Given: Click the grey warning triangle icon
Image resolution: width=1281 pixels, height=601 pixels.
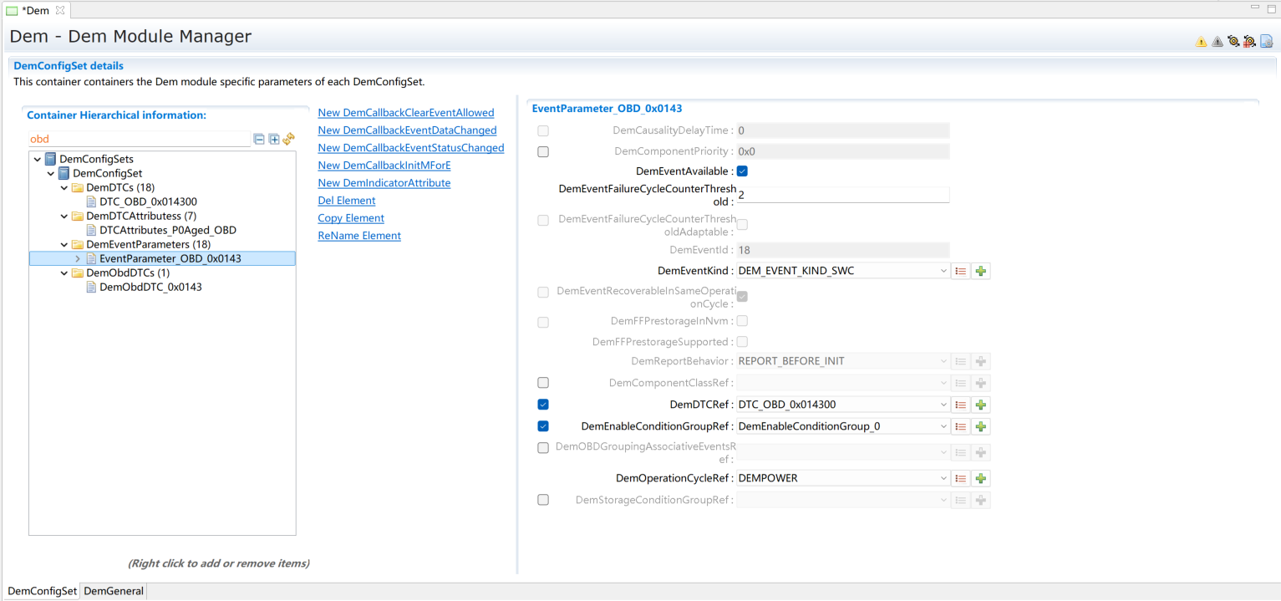Looking at the screenshot, I should (1217, 42).
